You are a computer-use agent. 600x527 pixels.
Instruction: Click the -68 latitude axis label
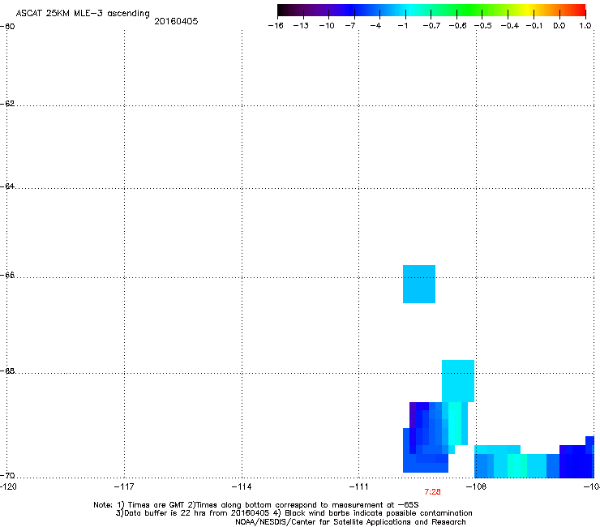[7, 371]
